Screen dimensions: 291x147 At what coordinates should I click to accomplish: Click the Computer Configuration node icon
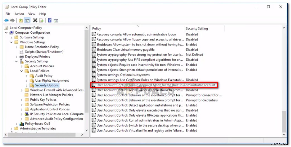coord(11,33)
